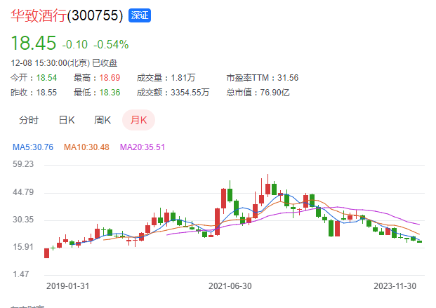Click the stock code (300755)

(x=95, y=15)
